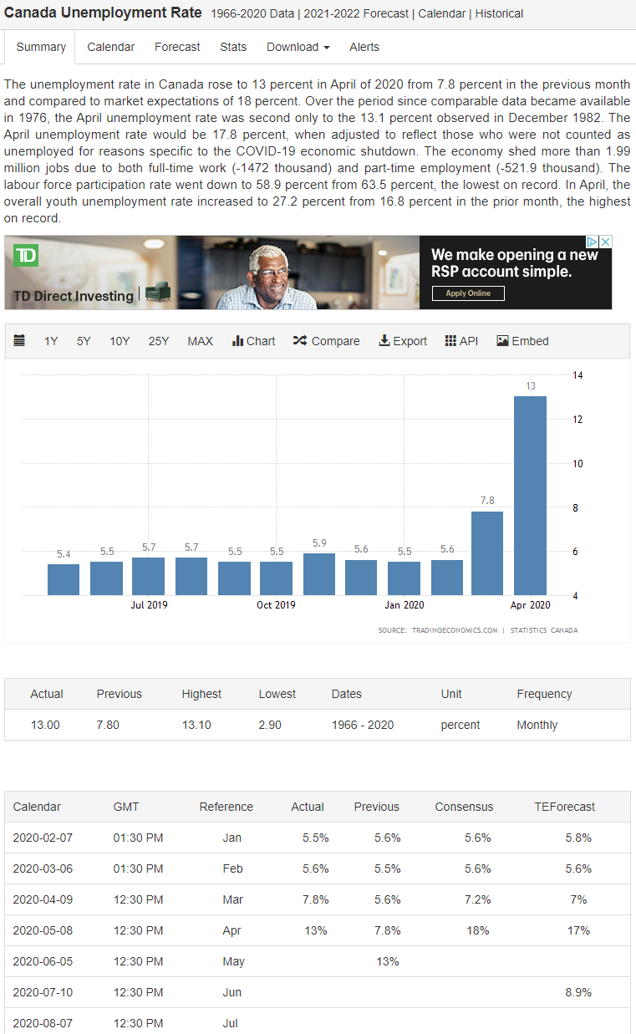
Task: Follow the 1966-2020 Data header link
Action: tap(253, 13)
